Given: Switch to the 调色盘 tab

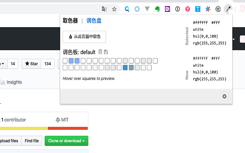Looking at the screenshot, I should tap(94, 20).
